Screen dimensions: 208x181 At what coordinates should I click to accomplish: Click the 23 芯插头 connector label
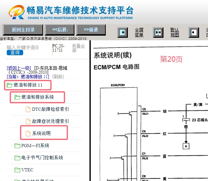tap(200, 120)
